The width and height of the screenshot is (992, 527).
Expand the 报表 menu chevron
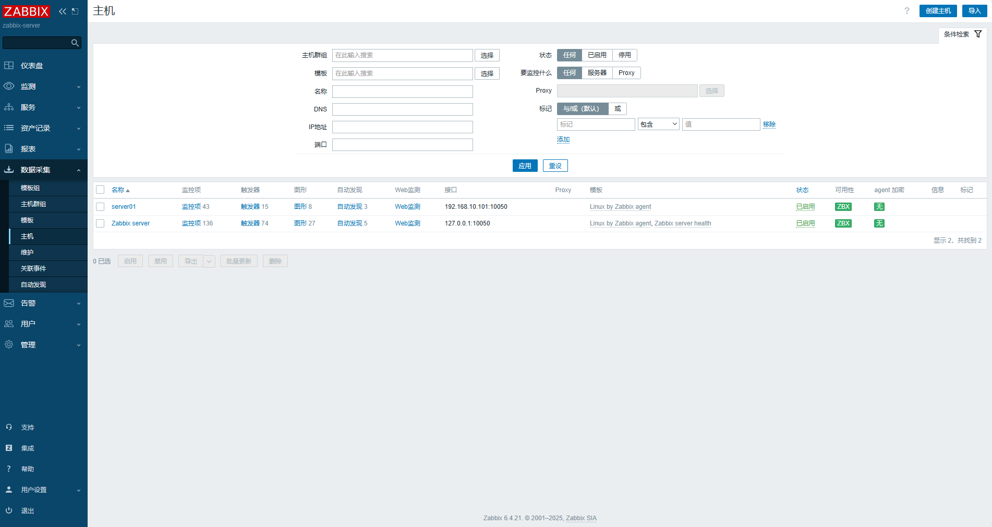point(79,149)
